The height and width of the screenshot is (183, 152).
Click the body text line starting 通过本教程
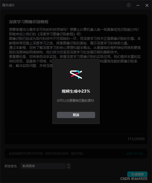click(75, 48)
